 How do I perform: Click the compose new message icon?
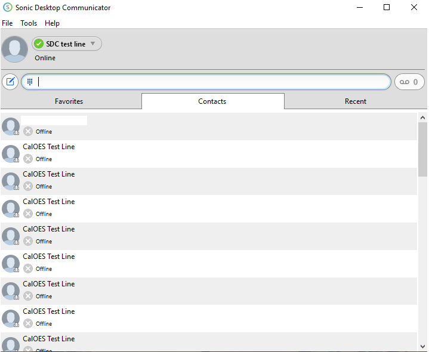coord(10,82)
